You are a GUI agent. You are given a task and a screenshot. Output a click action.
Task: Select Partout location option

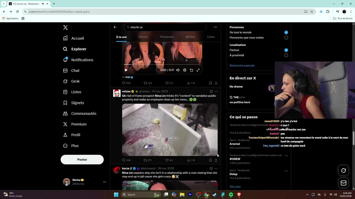coord(286,50)
